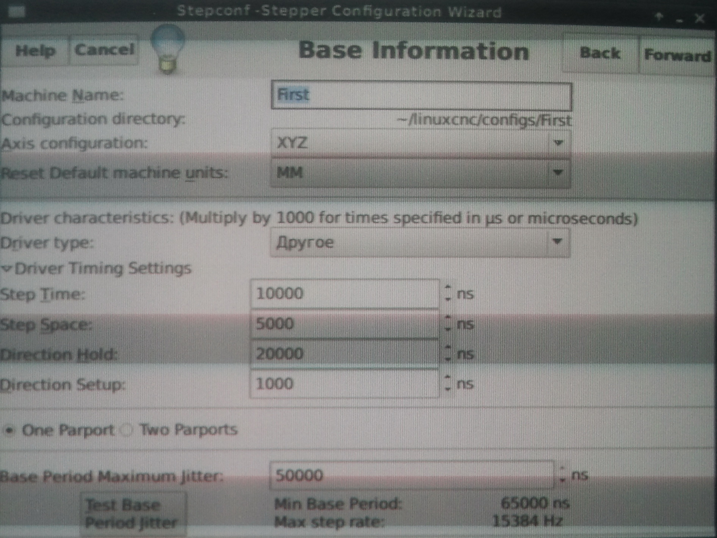Viewport: 717px width, 538px height.
Task: Close the Stepconf window
Action: [700, 17]
